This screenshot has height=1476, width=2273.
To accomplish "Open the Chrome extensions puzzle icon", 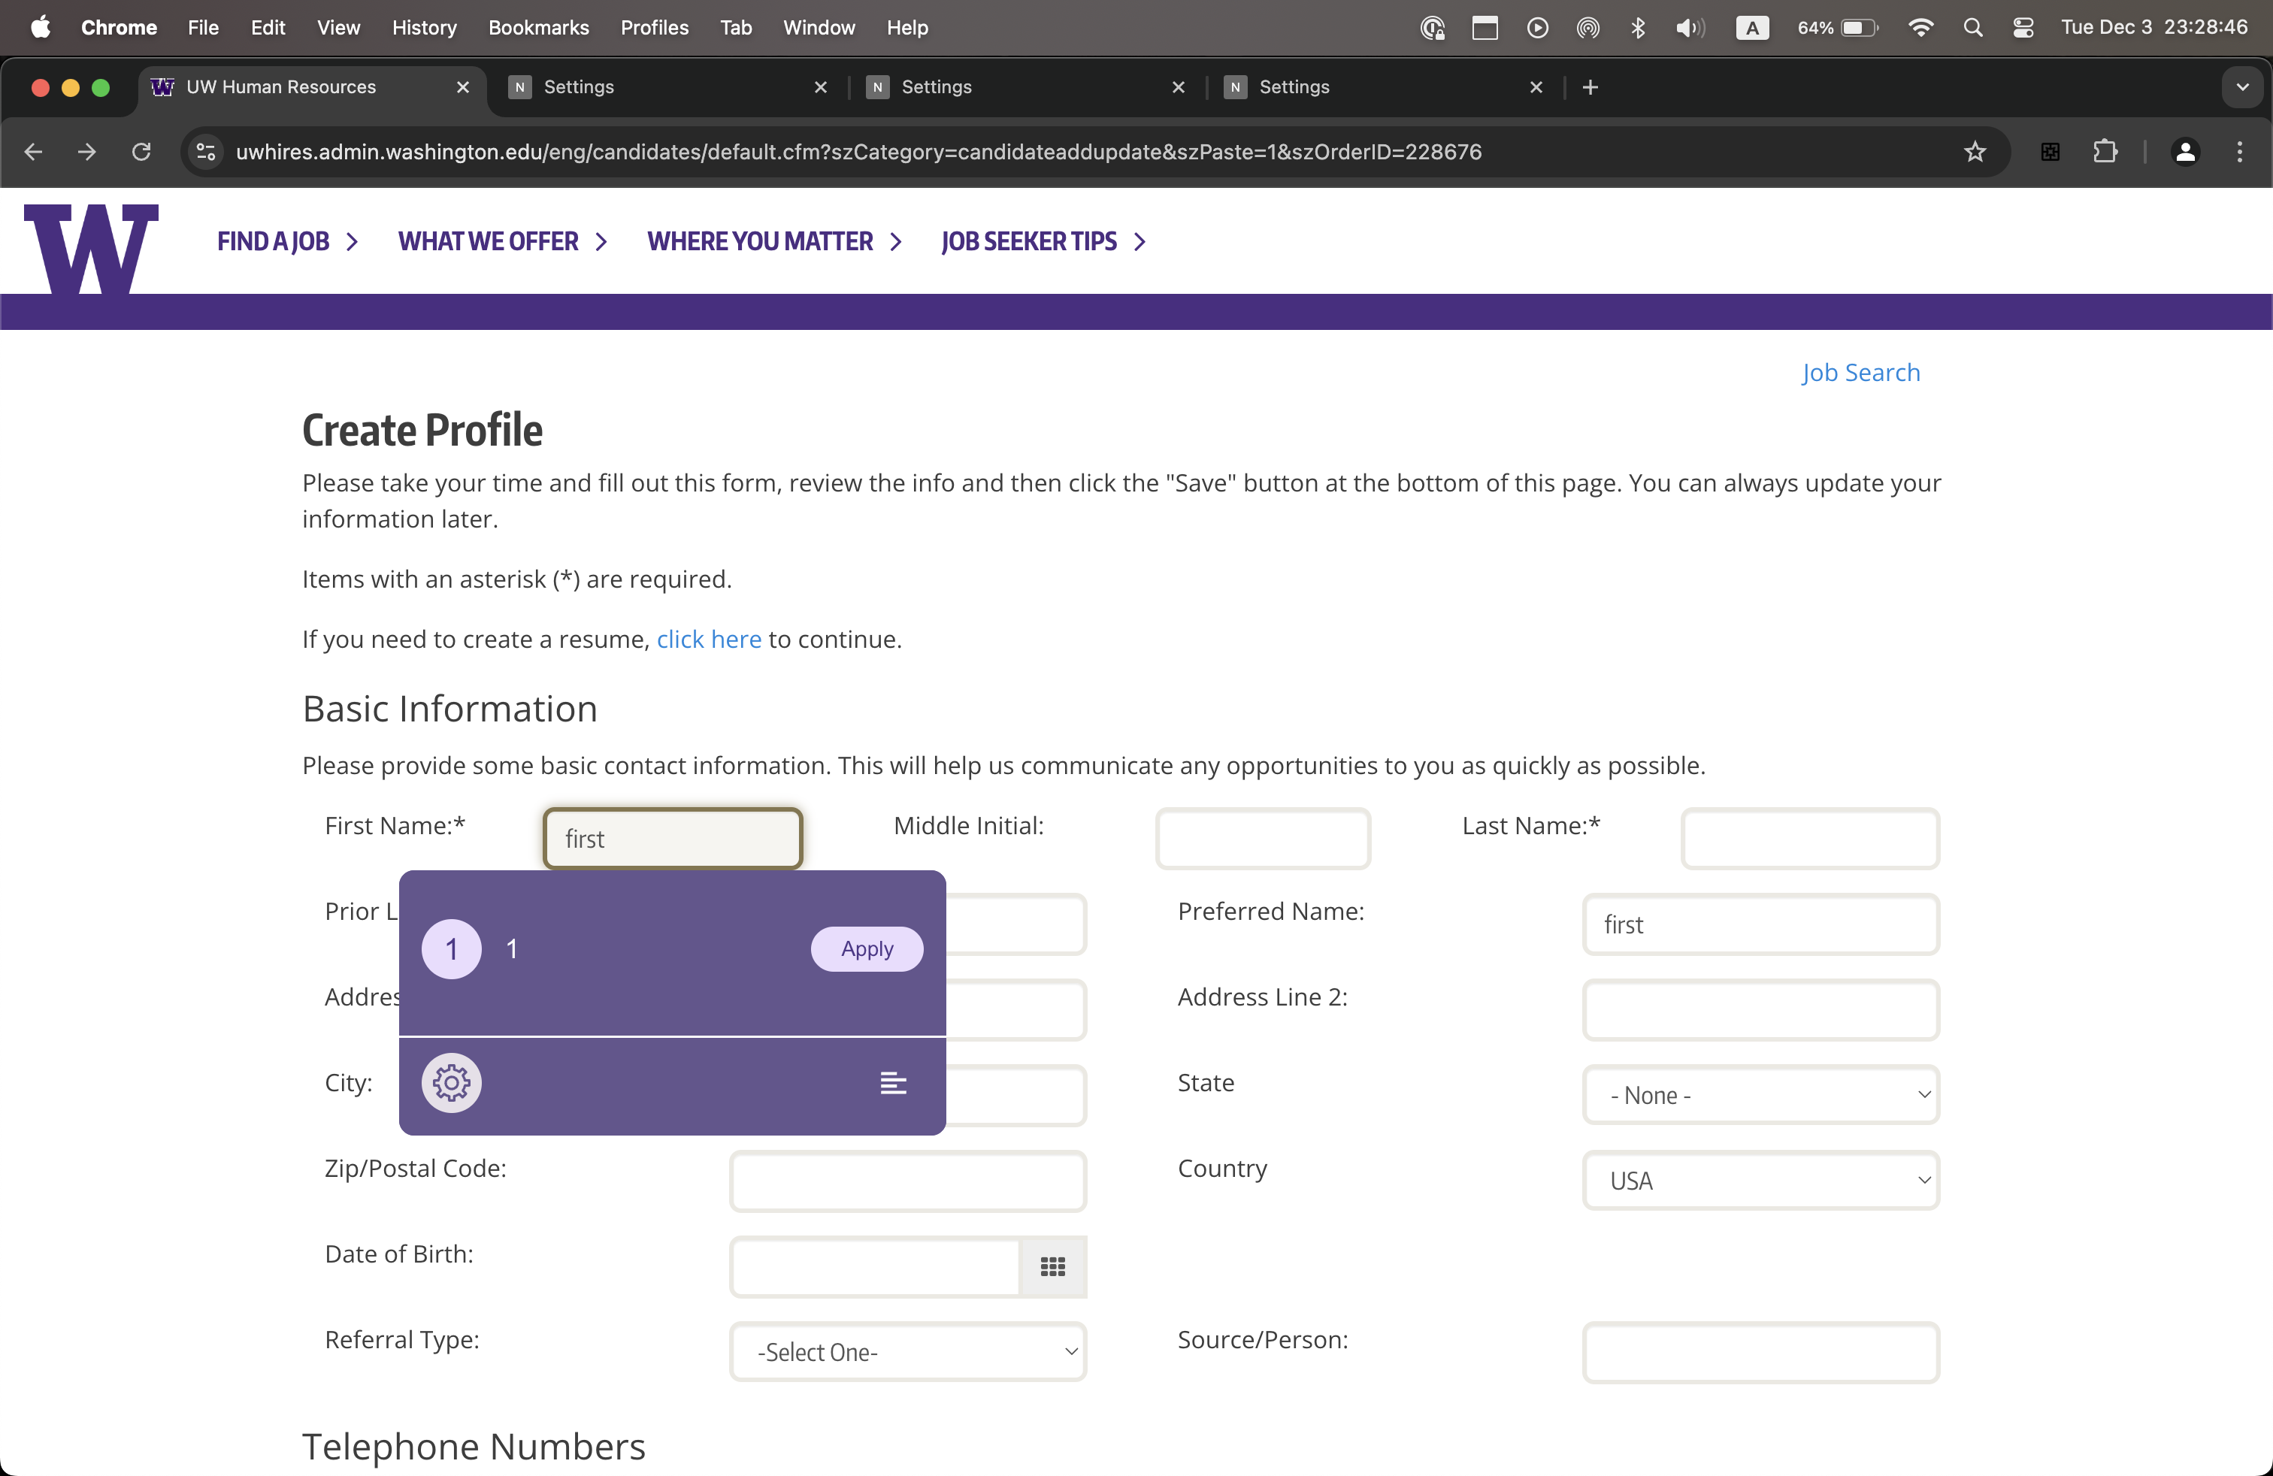I will click(x=2105, y=152).
